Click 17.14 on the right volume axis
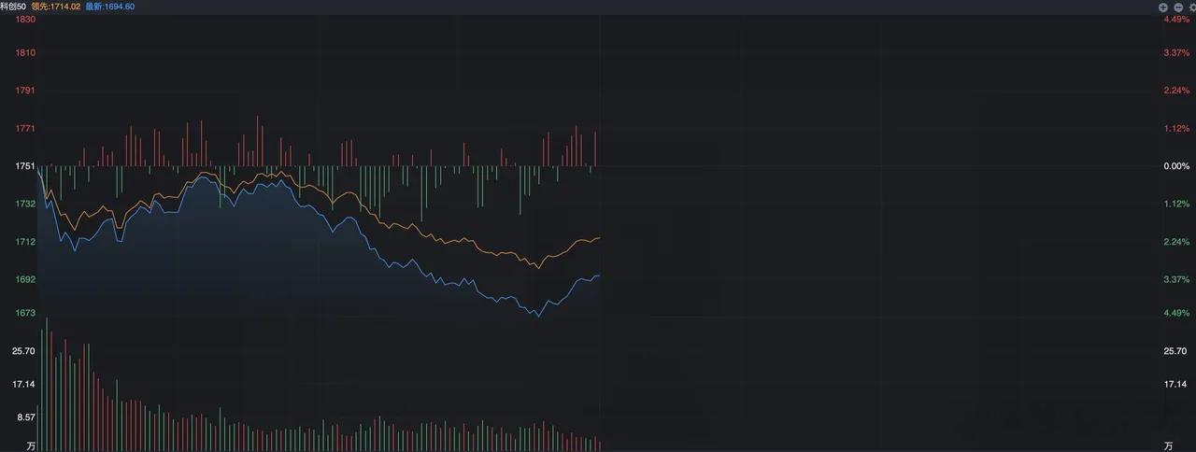Image resolution: width=1196 pixels, height=452 pixels. [1175, 384]
